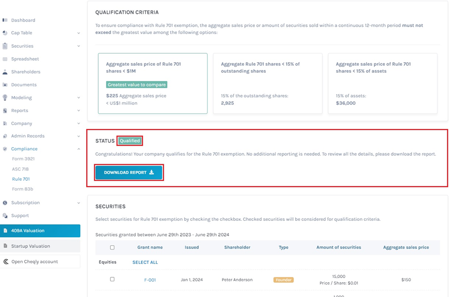The image size is (450, 297).
Task: Open Form 3921 under Compliance
Action: (x=23, y=159)
